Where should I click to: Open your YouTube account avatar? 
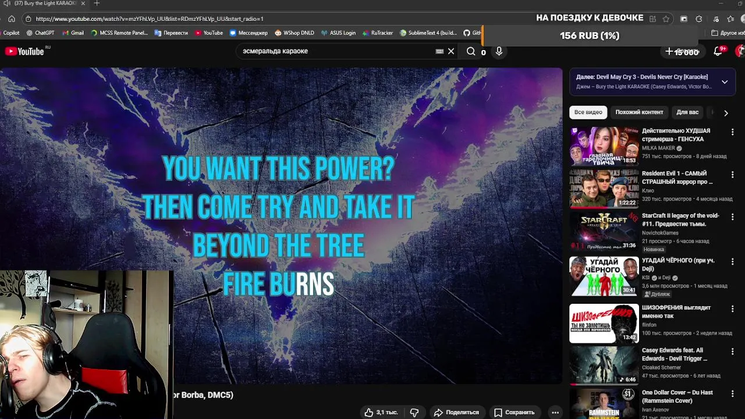(x=740, y=51)
